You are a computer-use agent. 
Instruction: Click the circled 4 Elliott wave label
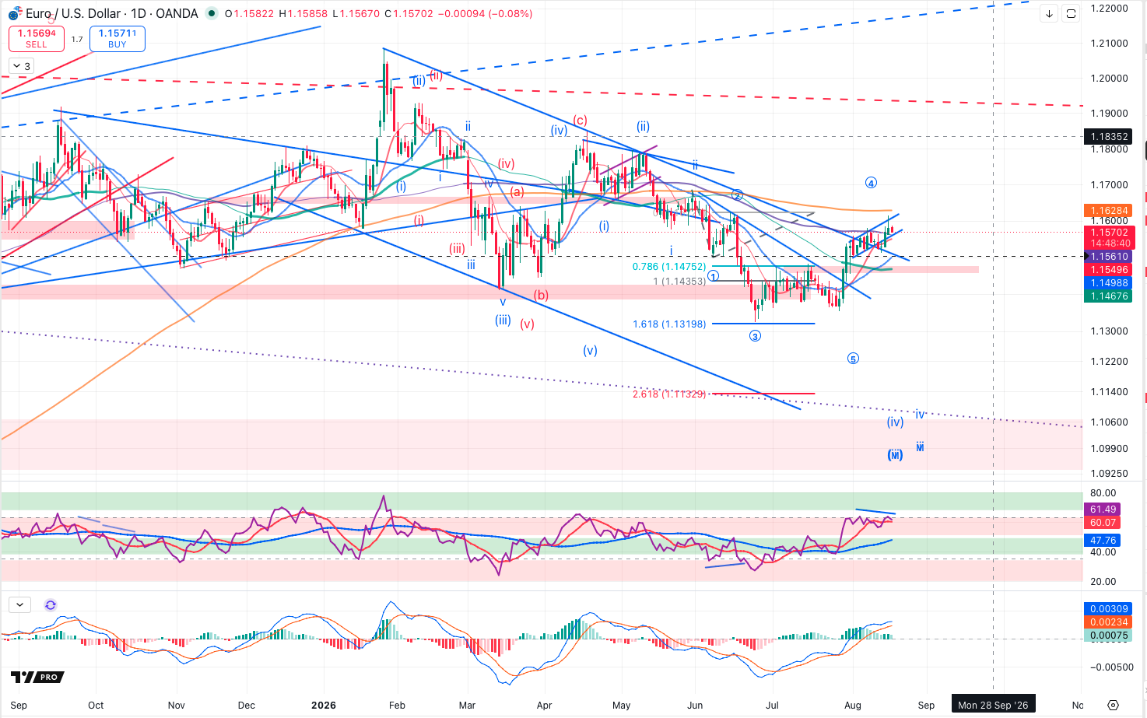tap(871, 183)
